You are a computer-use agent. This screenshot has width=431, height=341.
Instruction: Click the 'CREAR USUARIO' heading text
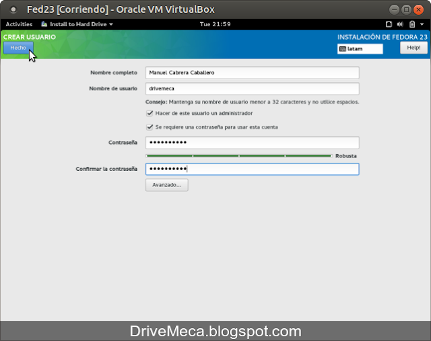[30, 37]
